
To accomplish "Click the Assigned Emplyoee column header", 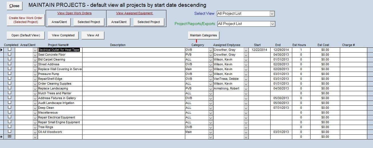I will 227,45.
